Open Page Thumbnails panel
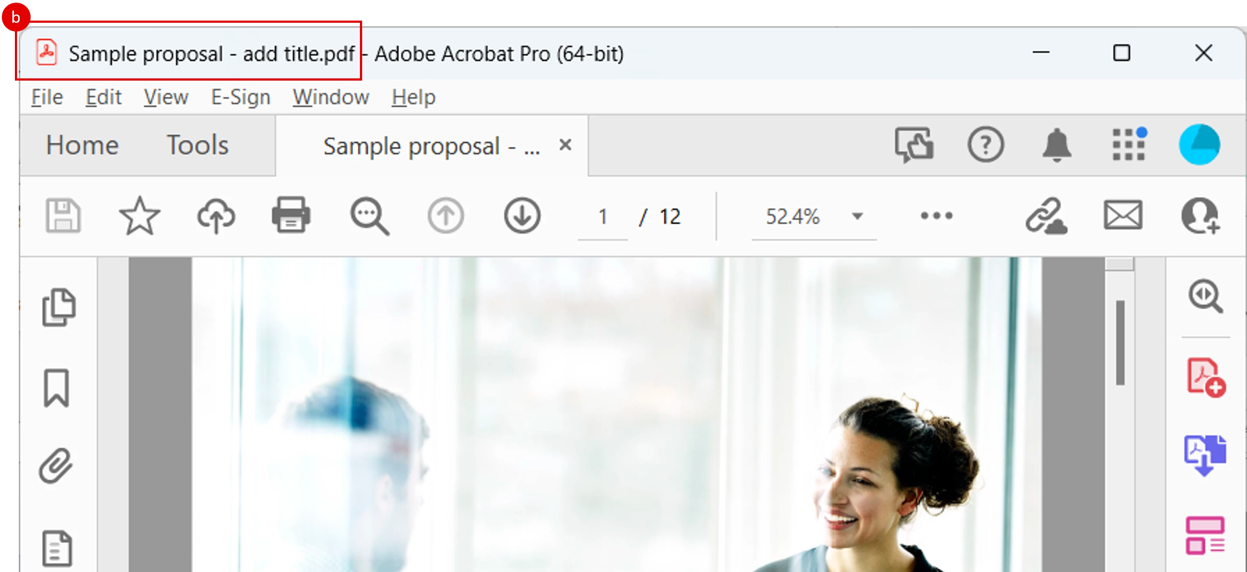 coord(59,307)
